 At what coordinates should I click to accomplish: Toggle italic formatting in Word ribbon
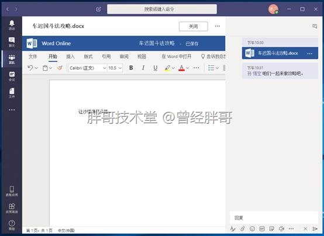coord(143,68)
